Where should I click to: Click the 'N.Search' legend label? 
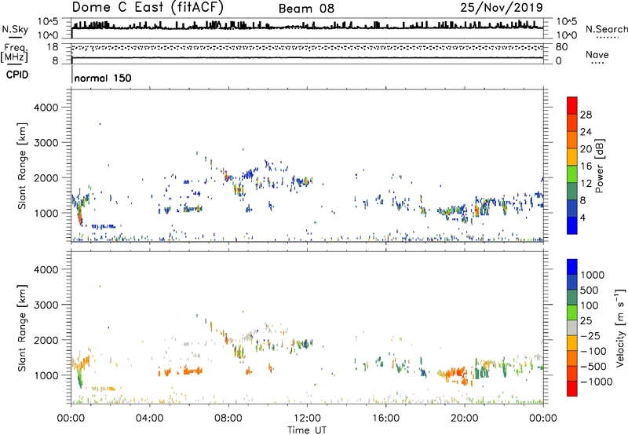[x=606, y=29]
